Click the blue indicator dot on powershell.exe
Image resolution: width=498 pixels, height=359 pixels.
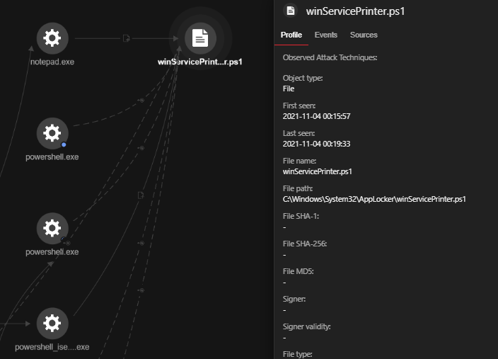64,144
